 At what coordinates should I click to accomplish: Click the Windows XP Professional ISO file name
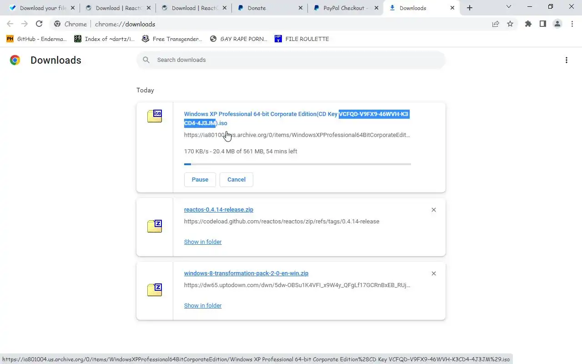(296, 119)
